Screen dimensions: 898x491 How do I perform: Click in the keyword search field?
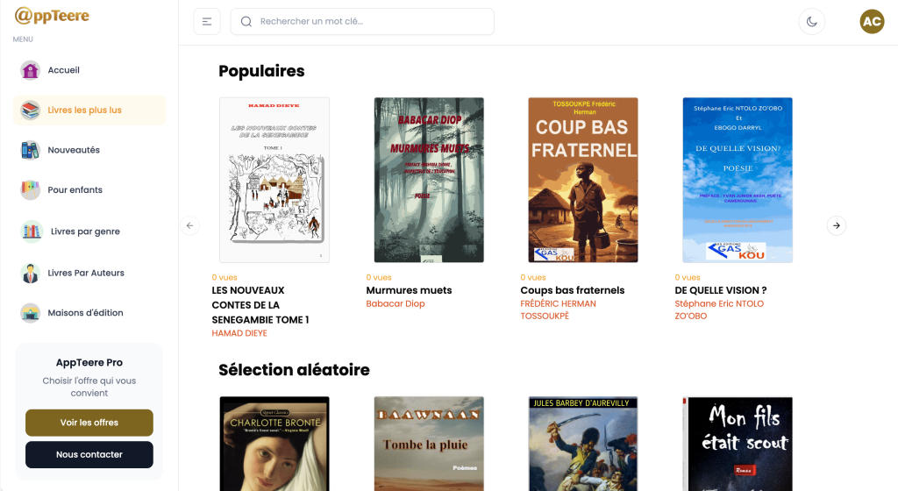(368, 22)
